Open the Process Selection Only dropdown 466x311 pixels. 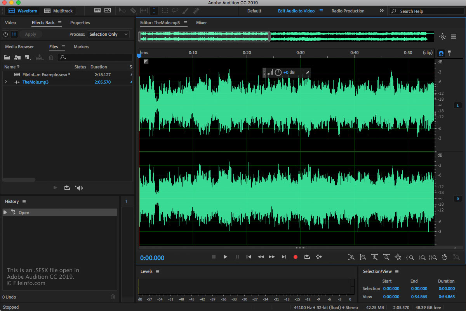click(x=108, y=34)
